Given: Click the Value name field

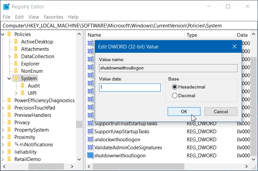Looking at the screenshot, I should click(x=168, y=68).
